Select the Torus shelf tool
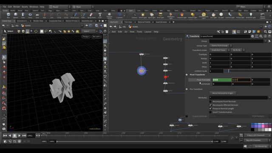Viewport: 272px width, 153px height. pos(30,15)
